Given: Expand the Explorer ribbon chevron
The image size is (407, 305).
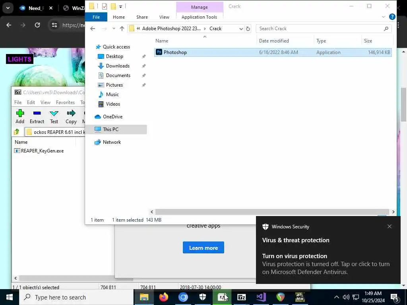Looking at the screenshot, I should click(x=384, y=17).
